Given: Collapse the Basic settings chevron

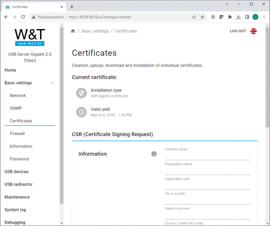Looking at the screenshot, I should point(52,83).
